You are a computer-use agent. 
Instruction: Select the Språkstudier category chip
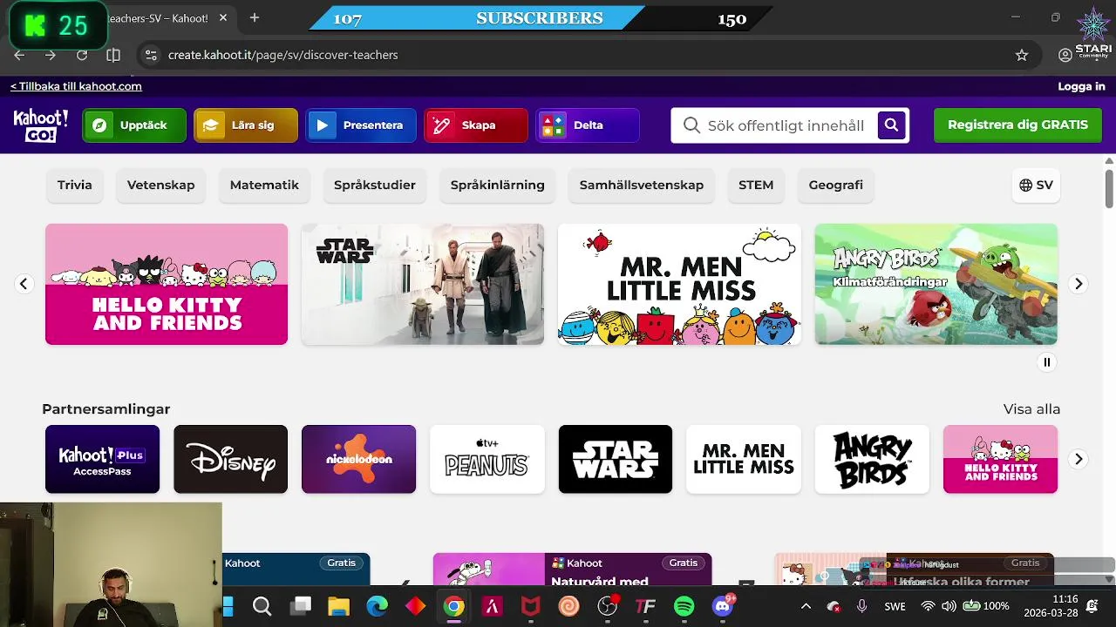pos(375,185)
